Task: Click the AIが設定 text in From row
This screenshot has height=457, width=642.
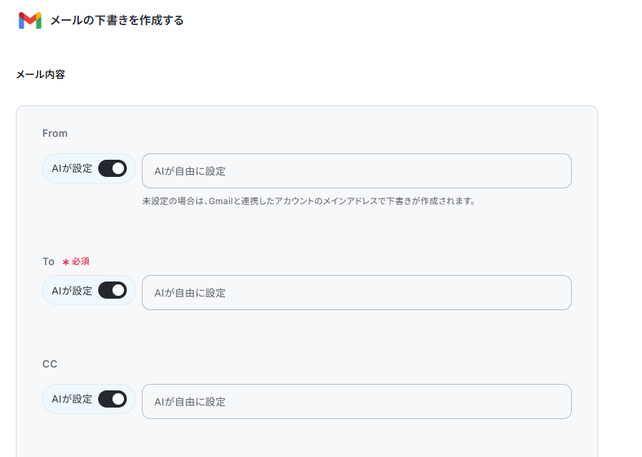Action: click(72, 168)
